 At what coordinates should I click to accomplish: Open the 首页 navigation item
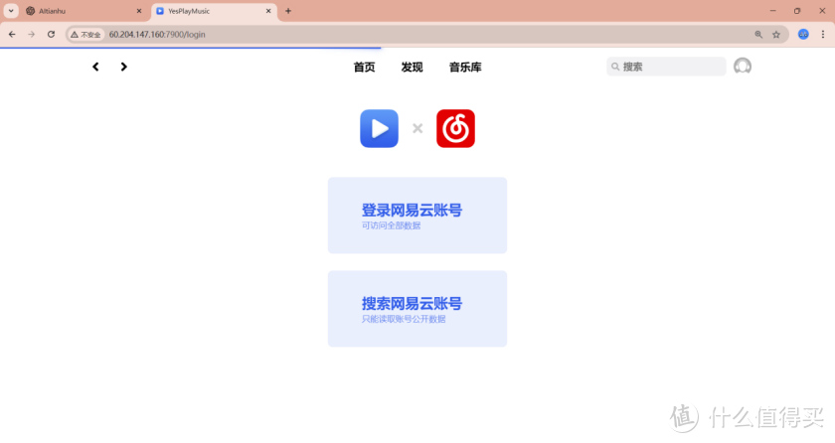point(364,68)
